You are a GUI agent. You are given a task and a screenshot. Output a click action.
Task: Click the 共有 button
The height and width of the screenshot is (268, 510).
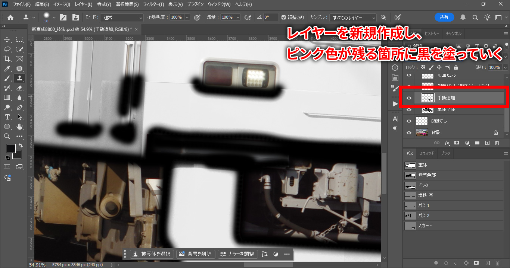click(444, 17)
